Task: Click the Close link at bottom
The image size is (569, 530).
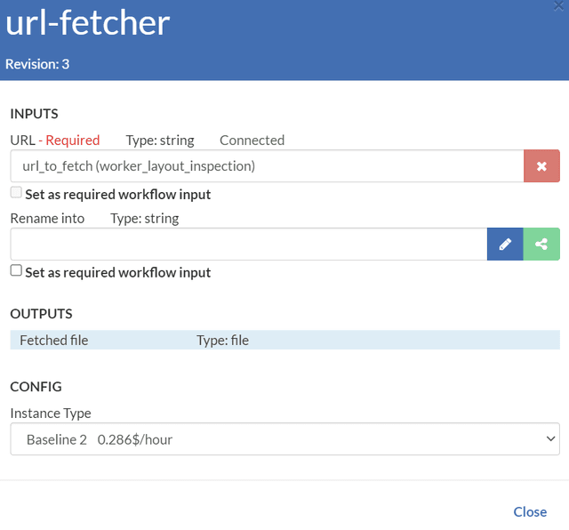Action: click(x=530, y=511)
